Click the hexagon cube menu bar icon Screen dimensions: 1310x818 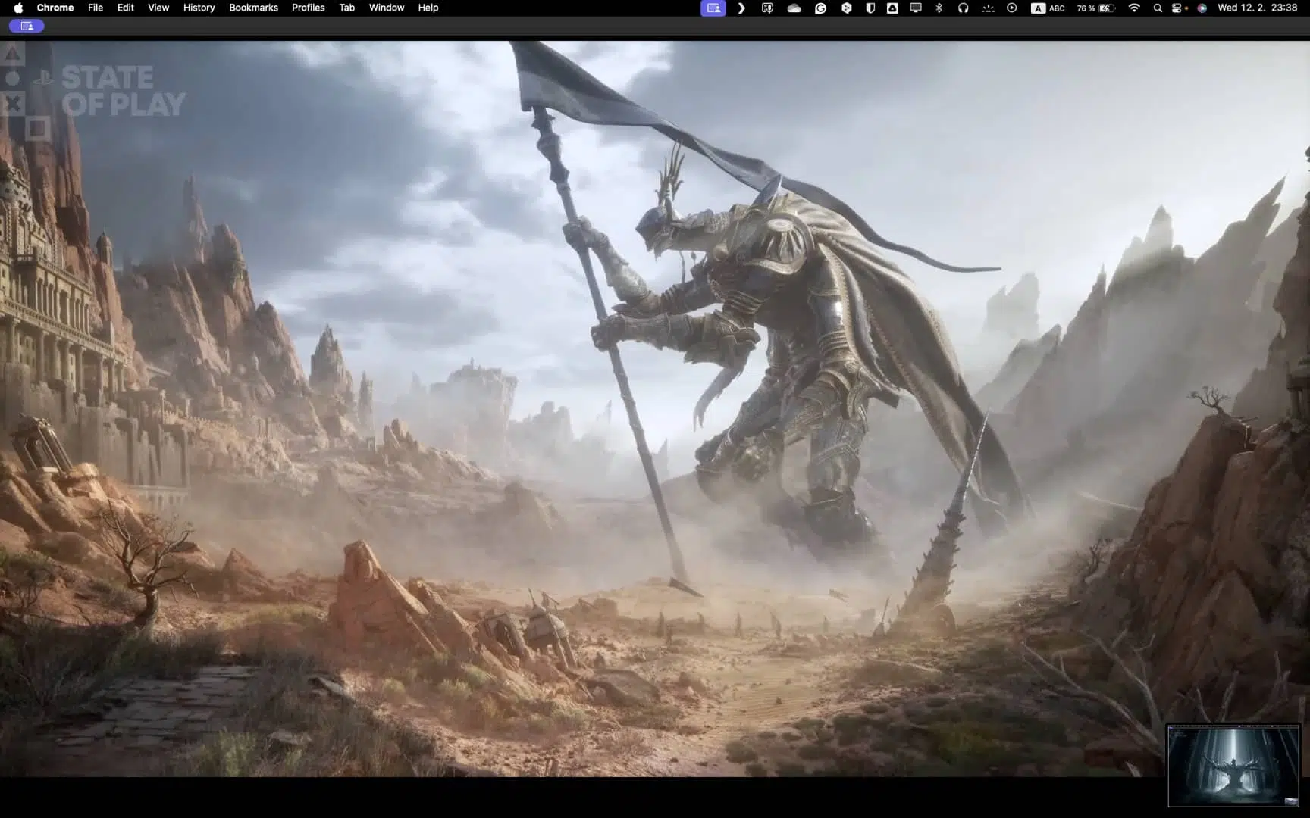click(x=846, y=8)
